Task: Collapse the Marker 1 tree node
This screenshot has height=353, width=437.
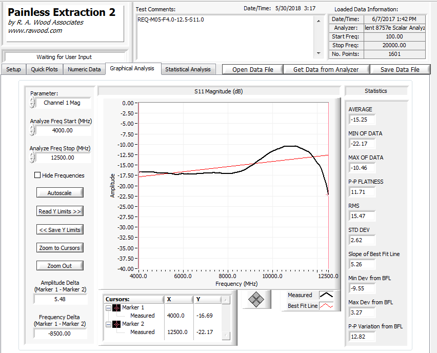Action: click(x=108, y=308)
